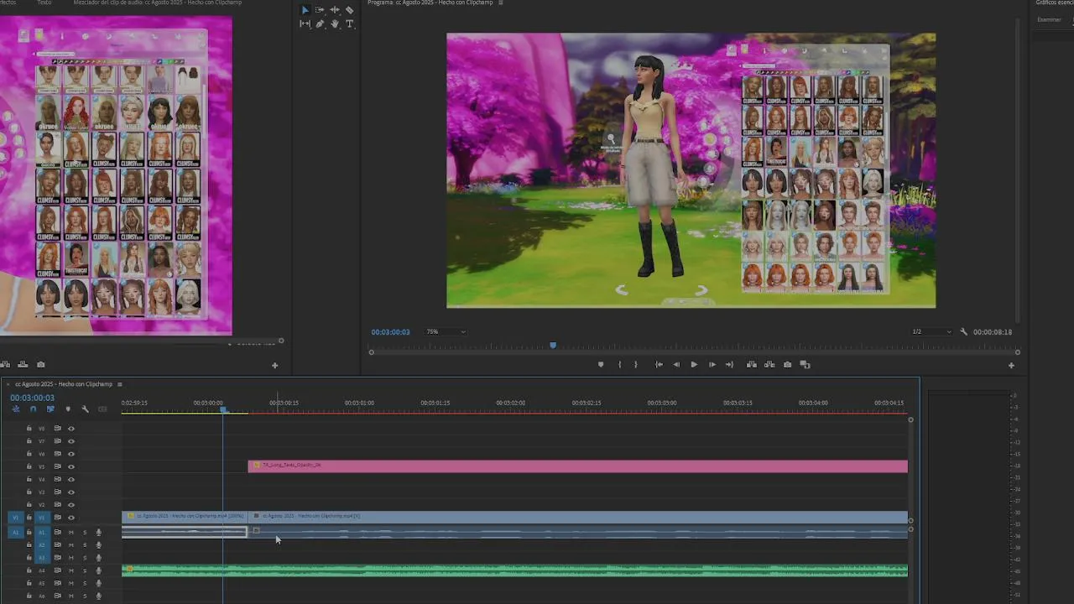Select the Type tool
Screen dimensions: 1074x604
350,24
